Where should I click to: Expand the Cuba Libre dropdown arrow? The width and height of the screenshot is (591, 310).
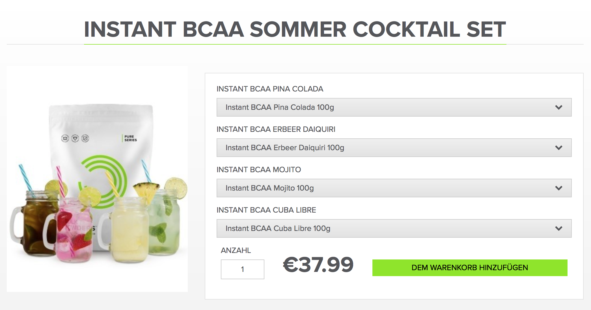click(x=558, y=228)
